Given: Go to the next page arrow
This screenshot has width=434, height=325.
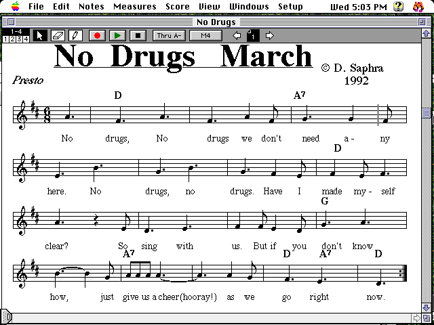Looking at the screenshot, I should point(270,35).
